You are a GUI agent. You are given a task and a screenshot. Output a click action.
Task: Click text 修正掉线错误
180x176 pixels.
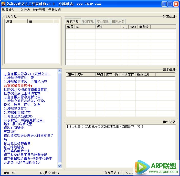pos(14,147)
